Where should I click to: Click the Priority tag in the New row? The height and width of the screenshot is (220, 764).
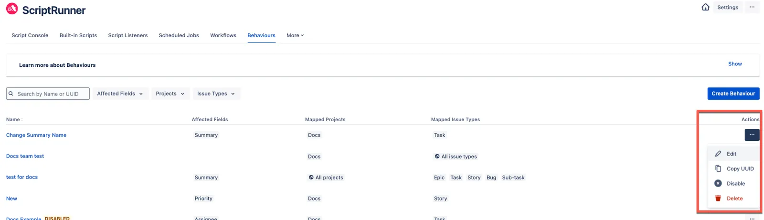[x=203, y=199]
